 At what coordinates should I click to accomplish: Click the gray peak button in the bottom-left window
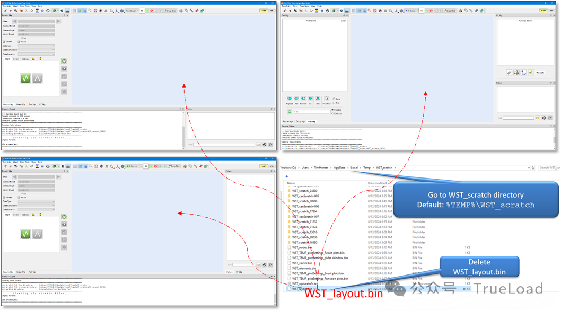pyautogui.click(x=37, y=234)
